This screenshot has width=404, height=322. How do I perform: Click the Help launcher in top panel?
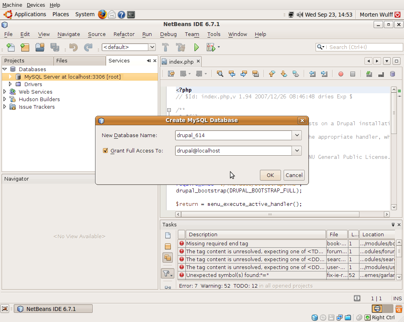pyautogui.click(x=122, y=15)
